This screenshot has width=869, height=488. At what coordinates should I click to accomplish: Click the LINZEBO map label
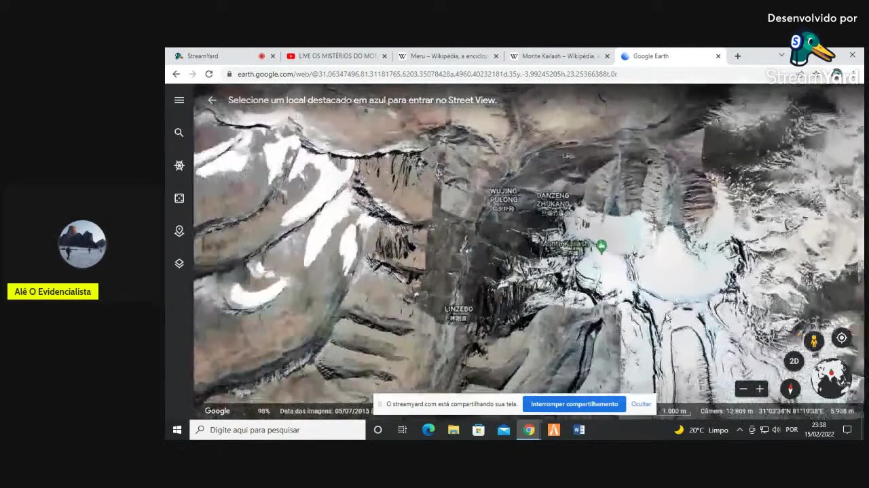click(458, 309)
